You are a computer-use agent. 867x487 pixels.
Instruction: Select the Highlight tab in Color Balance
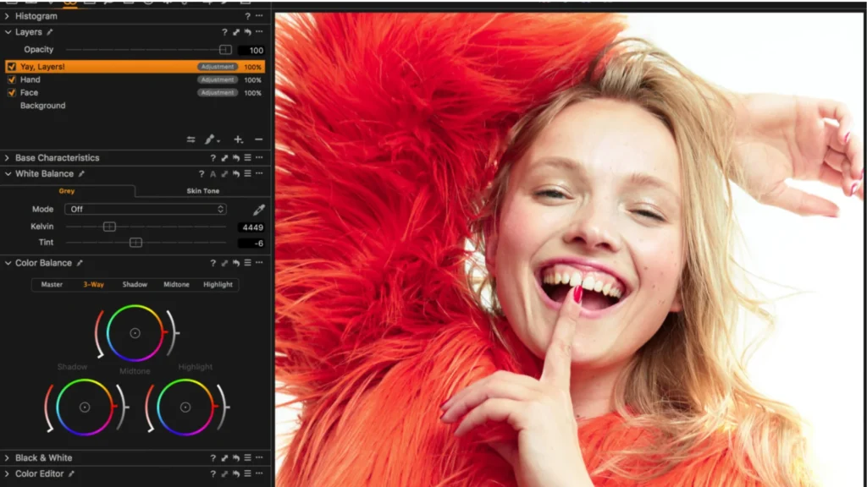pyautogui.click(x=218, y=285)
